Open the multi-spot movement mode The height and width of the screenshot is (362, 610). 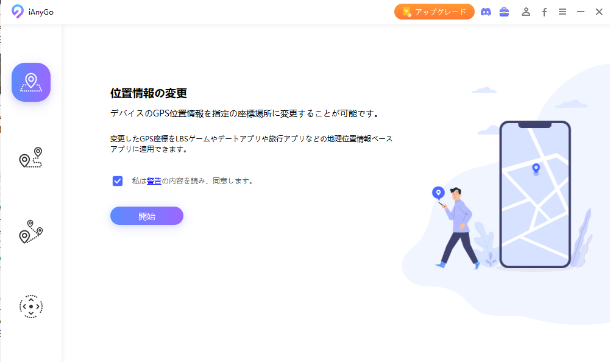(30, 232)
